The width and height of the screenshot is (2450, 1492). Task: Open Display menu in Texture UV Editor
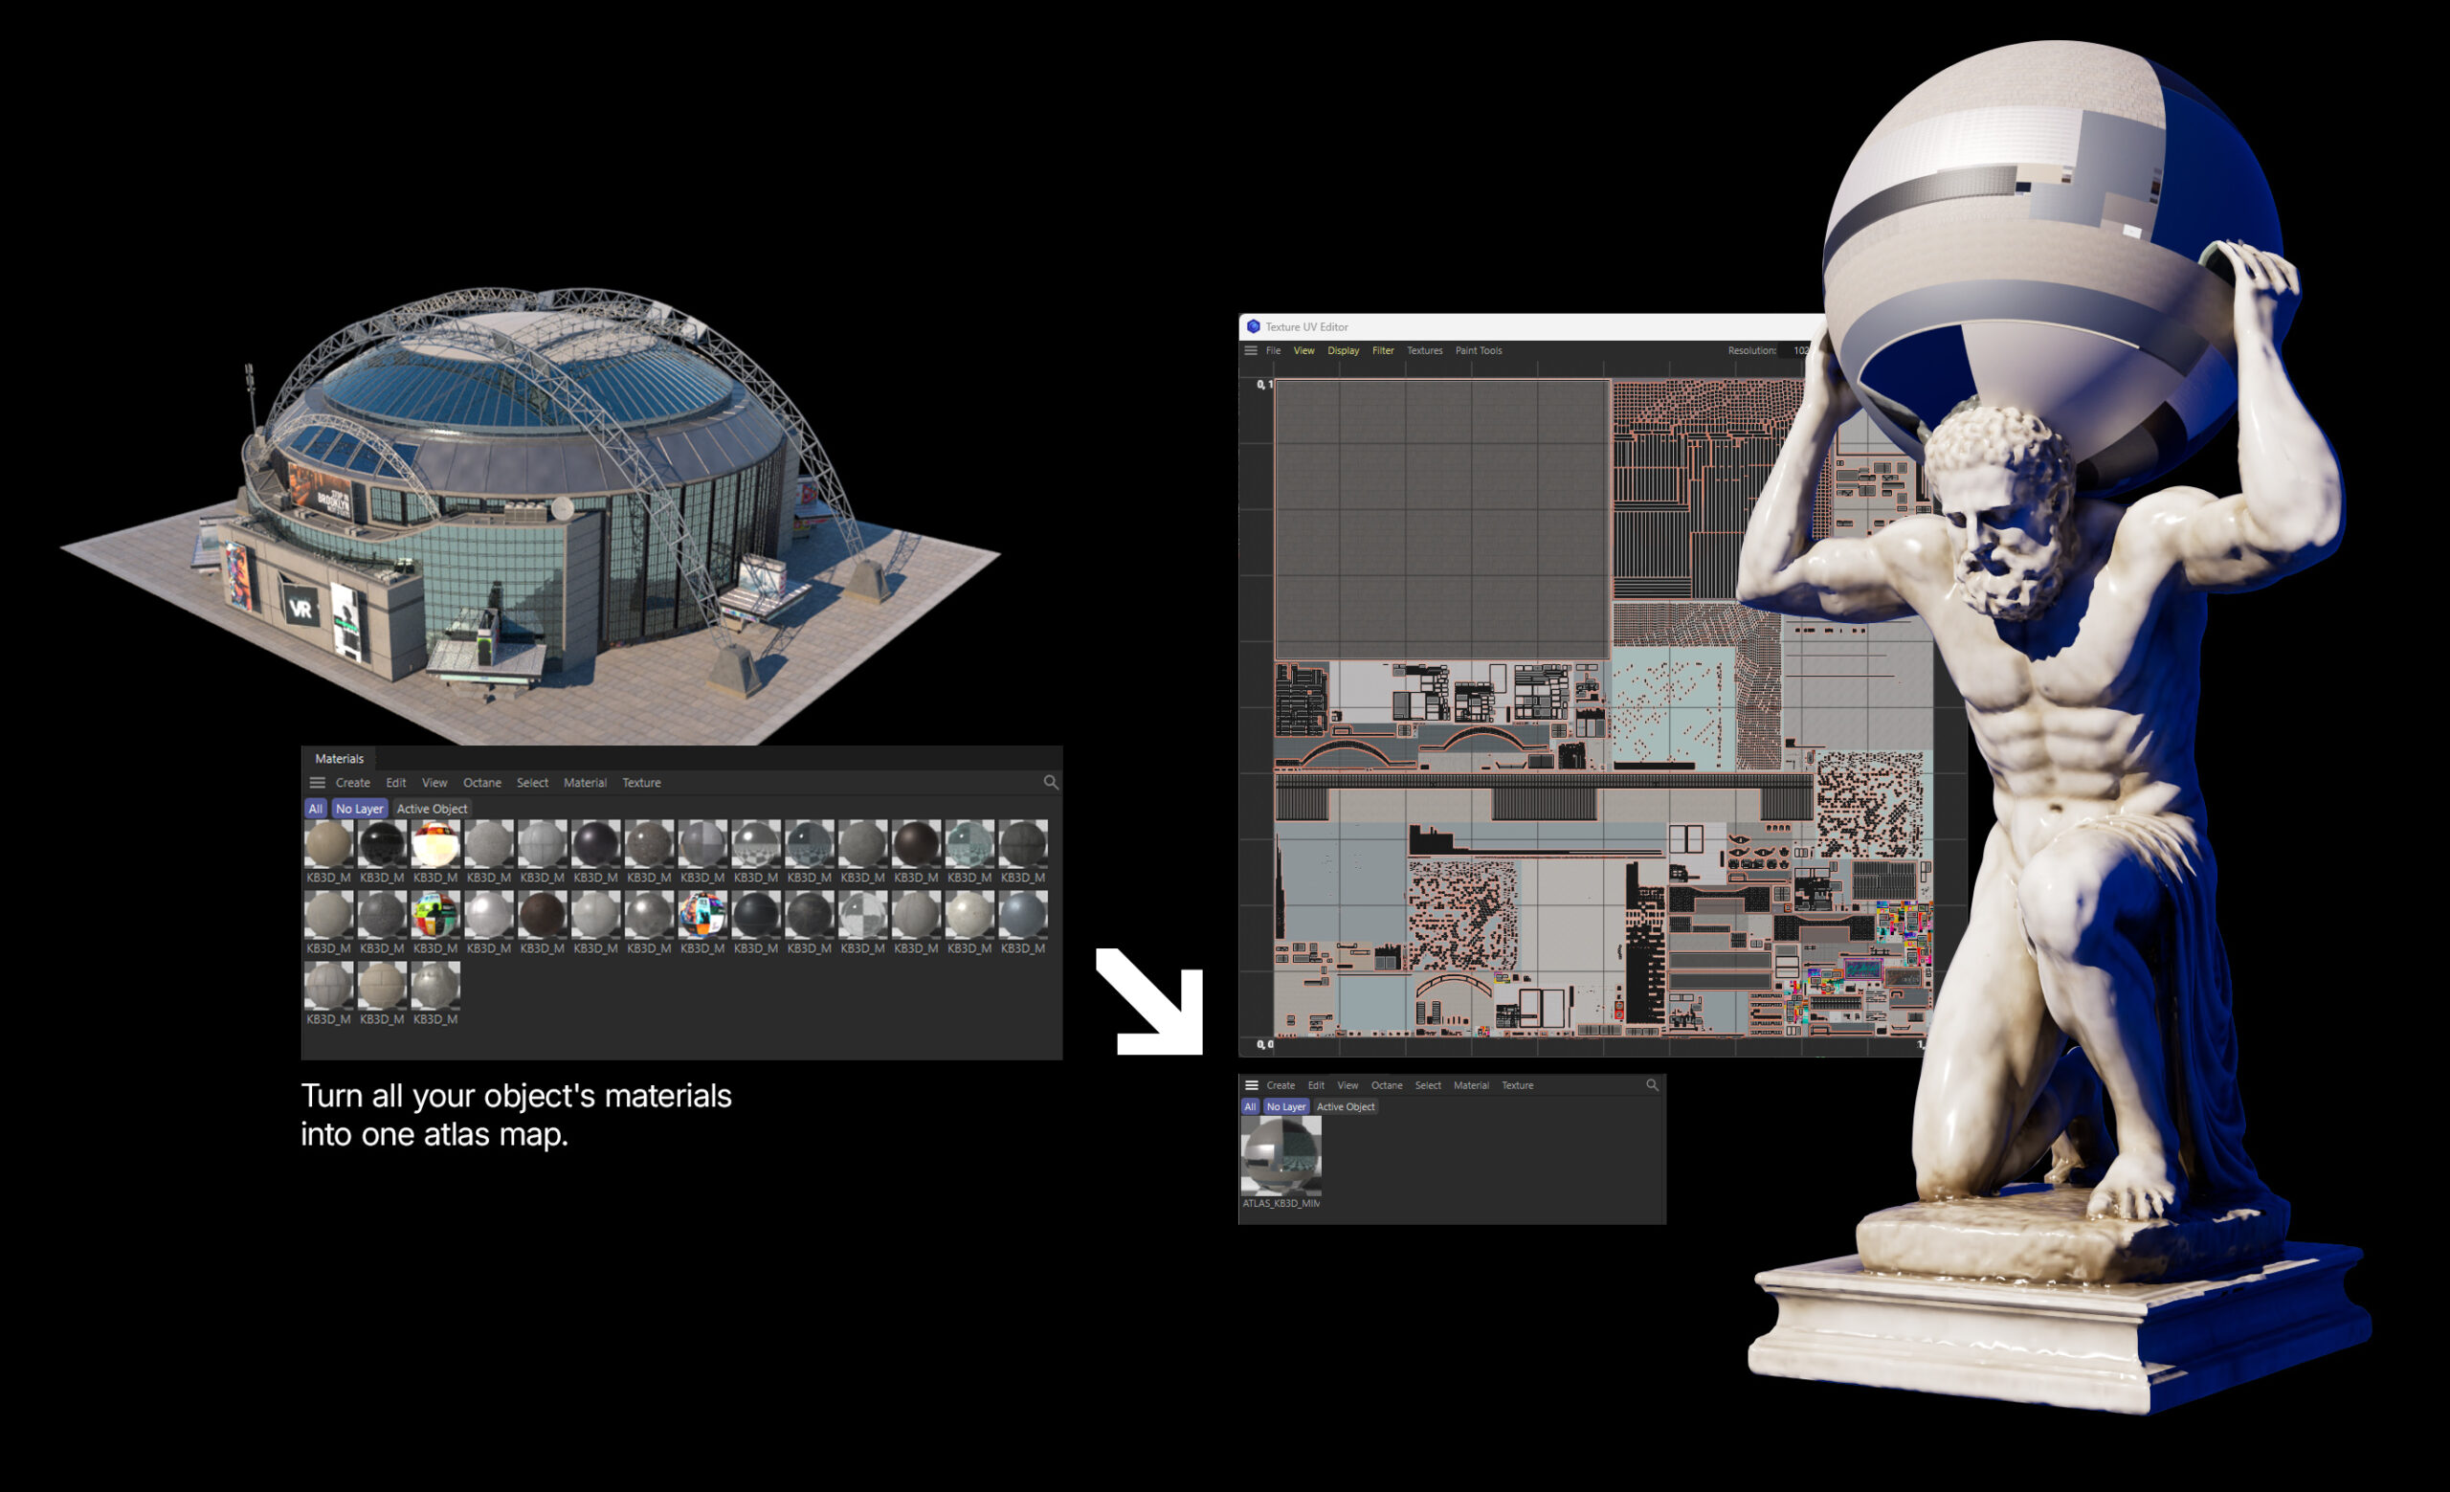pos(1344,350)
